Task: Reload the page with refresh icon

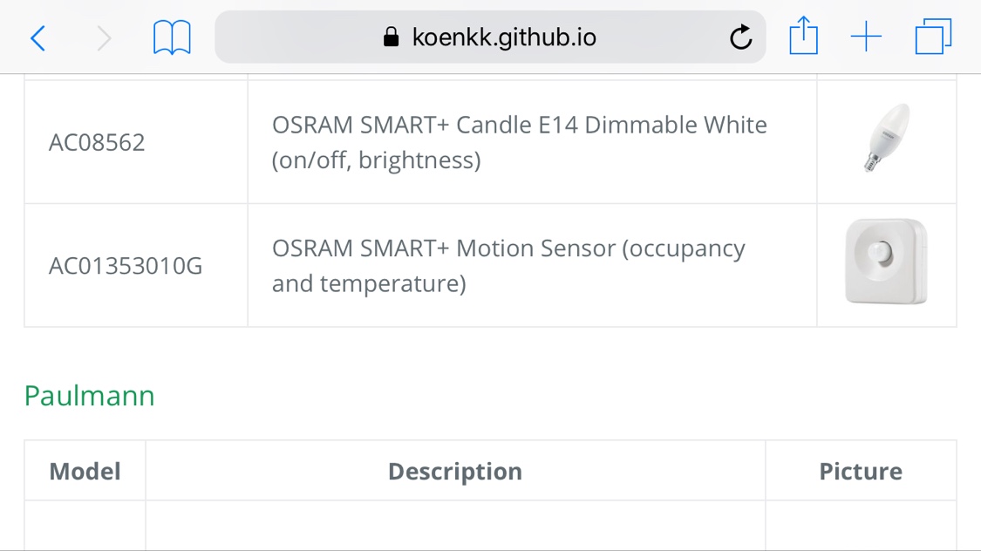Action: point(740,37)
